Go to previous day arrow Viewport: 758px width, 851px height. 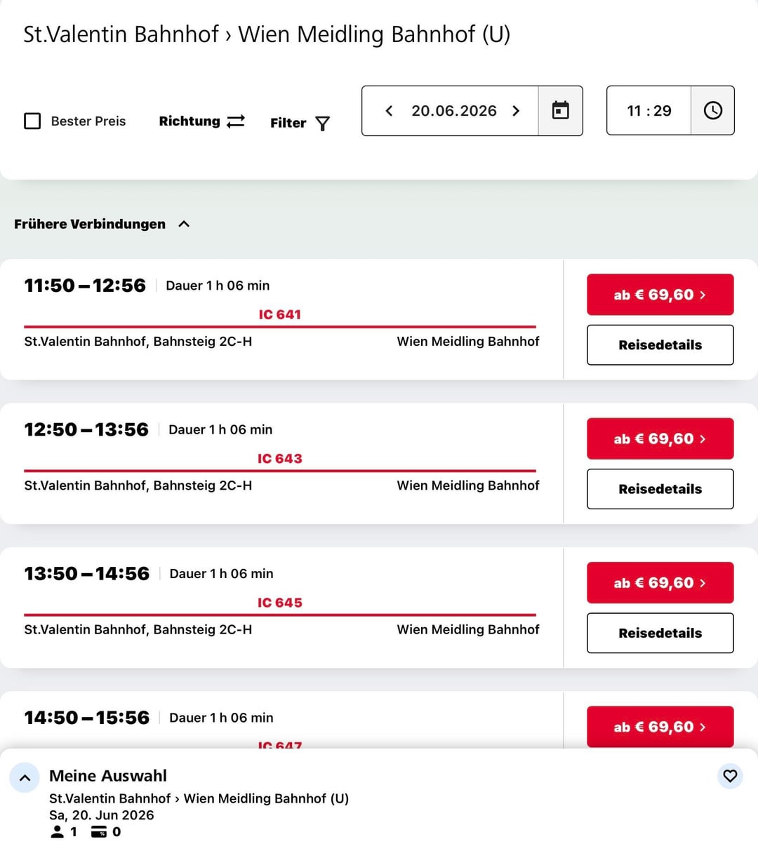[389, 111]
